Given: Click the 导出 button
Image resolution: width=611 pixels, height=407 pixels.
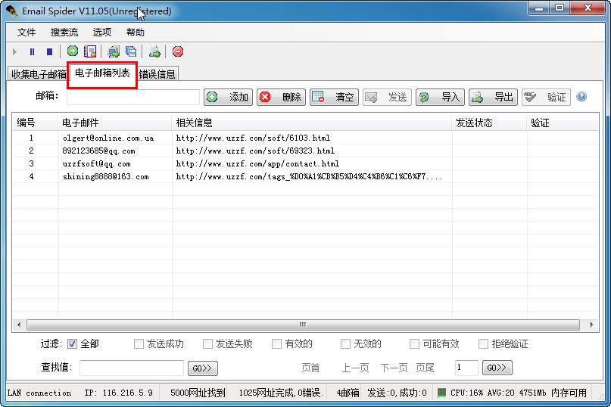Looking at the screenshot, I should [494, 97].
